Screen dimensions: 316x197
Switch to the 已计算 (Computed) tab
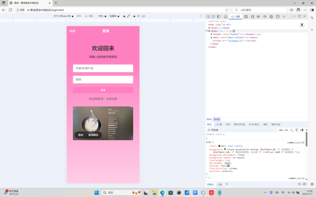coord(218,125)
